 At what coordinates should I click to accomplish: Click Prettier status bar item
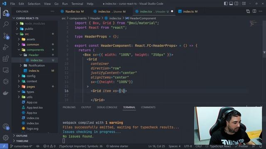[x=241, y=146]
